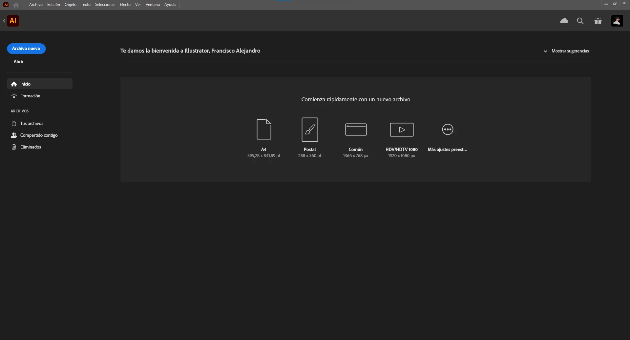Image resolution: width=630 pixels, height=340 pixels.
Task: Click the small Ai icon in title bar
Action: (x=6, y=5)
